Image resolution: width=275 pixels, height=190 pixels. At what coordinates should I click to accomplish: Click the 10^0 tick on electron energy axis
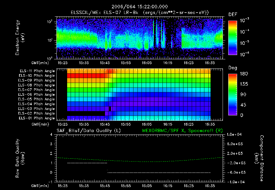click(50, 59)
